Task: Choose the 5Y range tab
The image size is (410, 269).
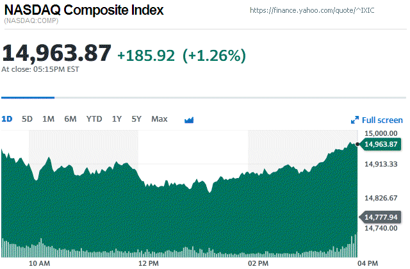Action: click(136, 119)
